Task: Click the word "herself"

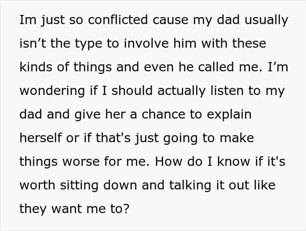Action: pos(40,138)
